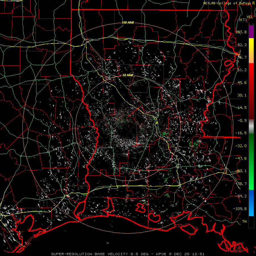Screen dimensions: 256x256
Task: Click the gray near-zero segment of the color bar
Action: (x=251, y=127)
